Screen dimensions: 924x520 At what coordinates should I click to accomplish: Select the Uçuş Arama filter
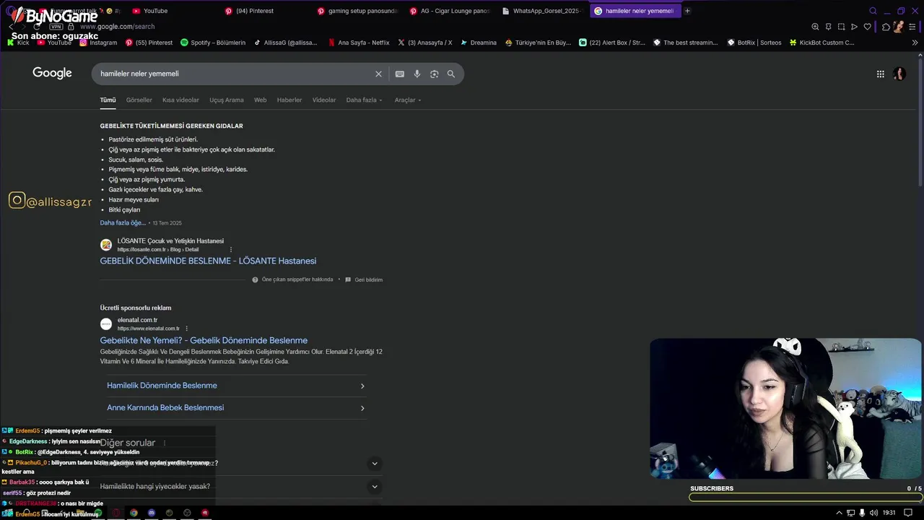point(227,100)
